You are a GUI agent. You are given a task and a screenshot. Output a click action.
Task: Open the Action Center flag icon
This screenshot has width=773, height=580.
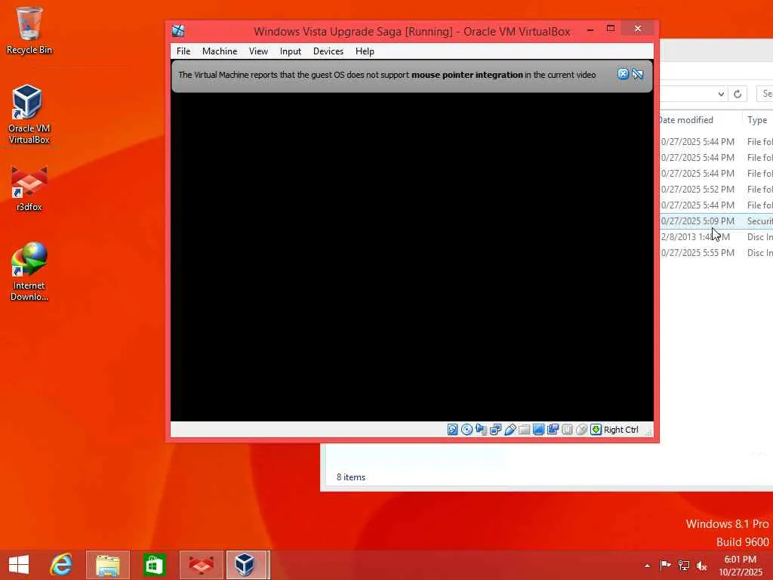(665, 565)
